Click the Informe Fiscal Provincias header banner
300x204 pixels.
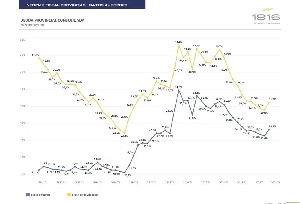click(x=82, y=5)
